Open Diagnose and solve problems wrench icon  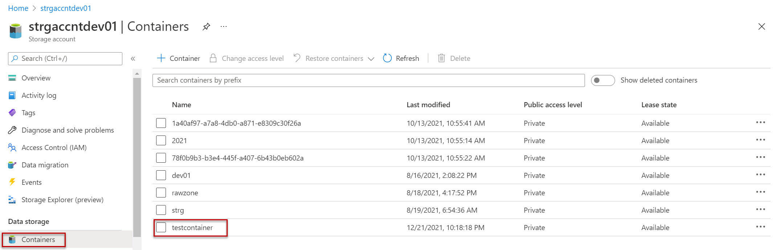coord(12,130)
